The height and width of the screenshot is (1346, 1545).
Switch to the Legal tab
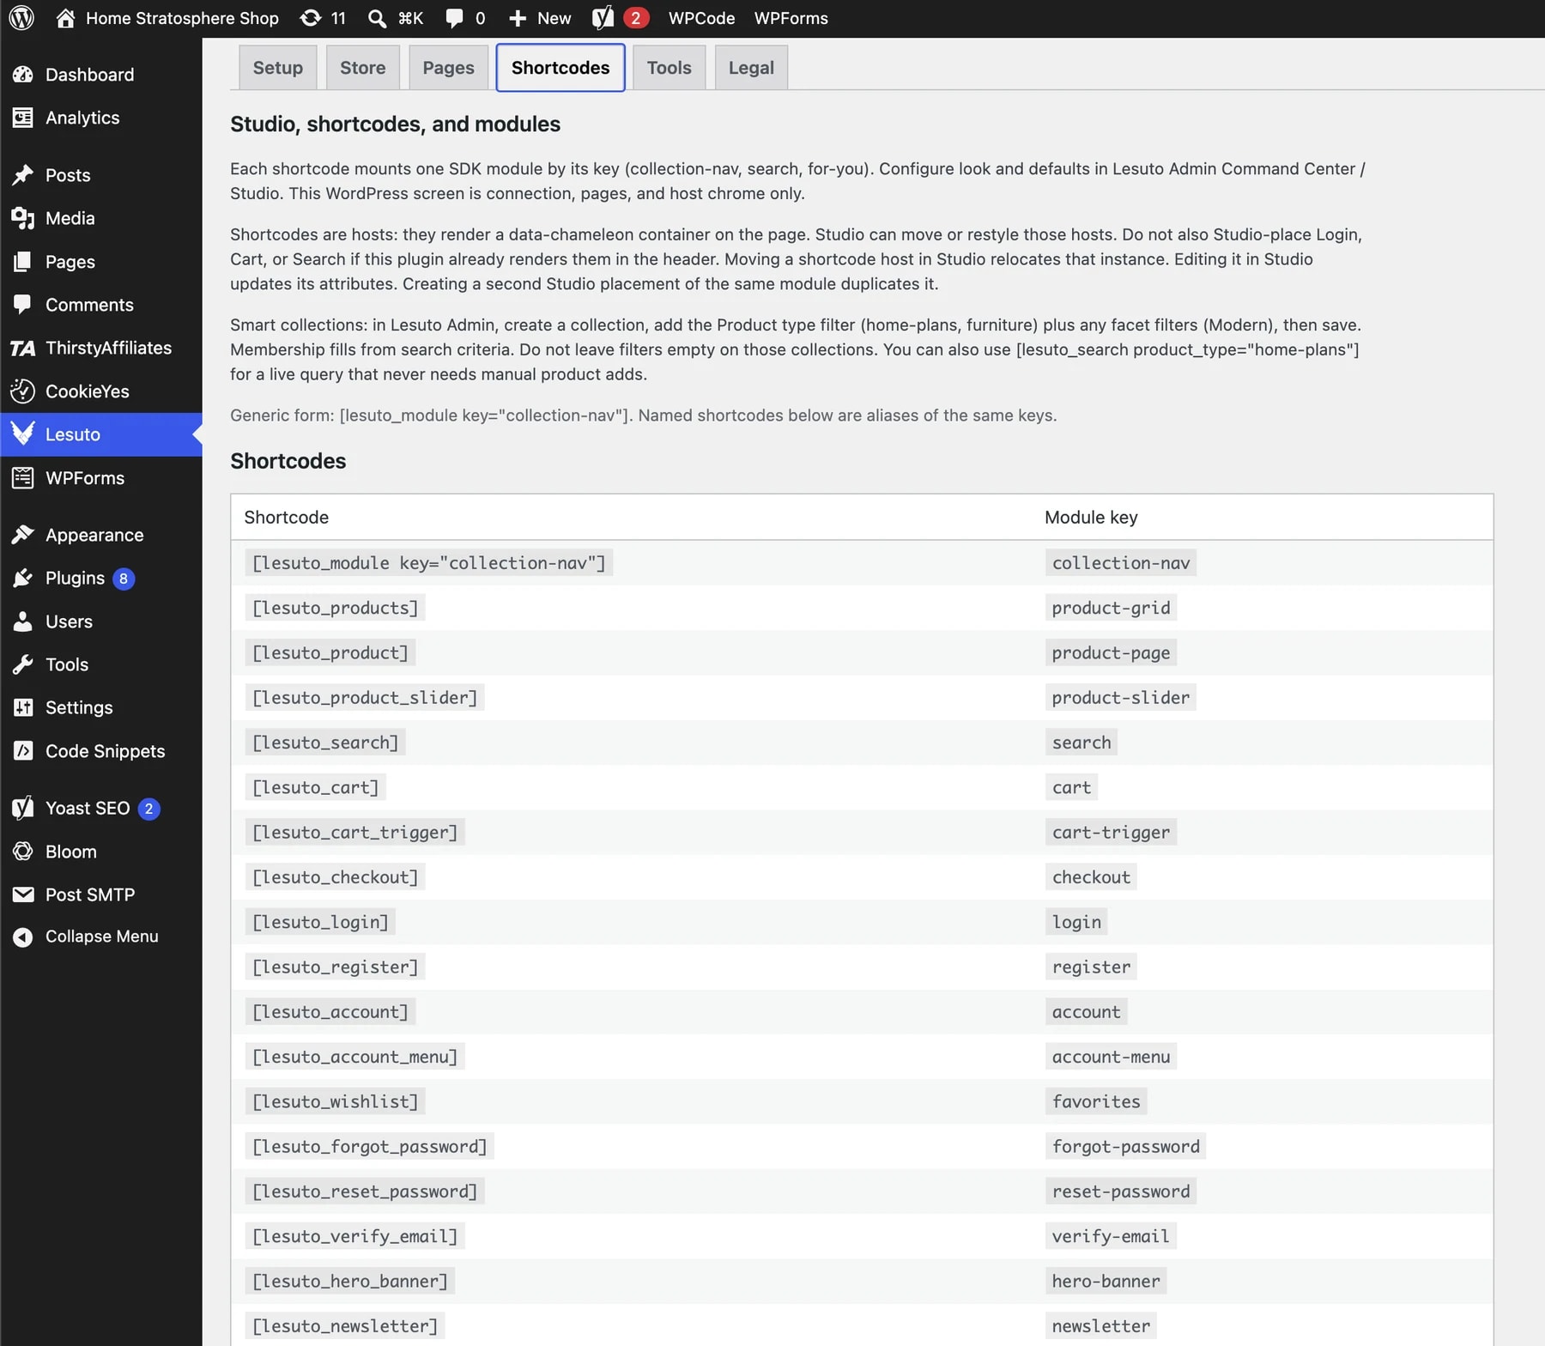click(x=751, y=68)
